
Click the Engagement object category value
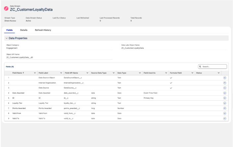click(x=12, y=48)
